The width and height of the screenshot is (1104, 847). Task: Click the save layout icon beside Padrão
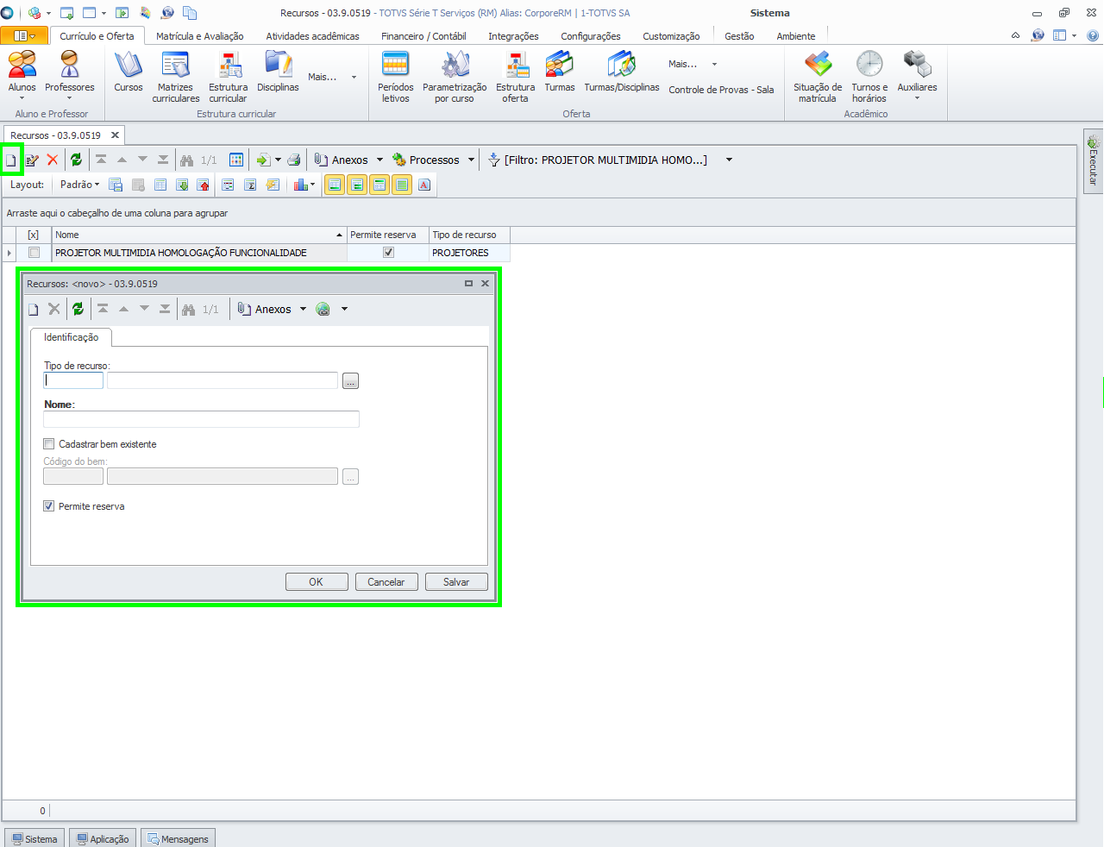tap(116, 185)
